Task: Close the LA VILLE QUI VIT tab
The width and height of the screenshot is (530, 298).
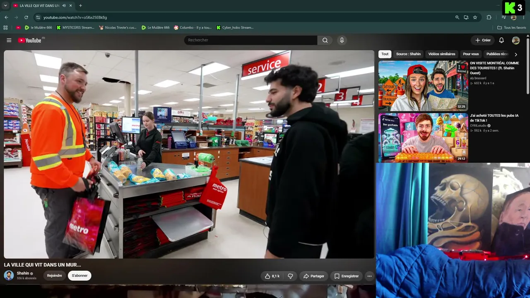Action: (x=71, y=6)
